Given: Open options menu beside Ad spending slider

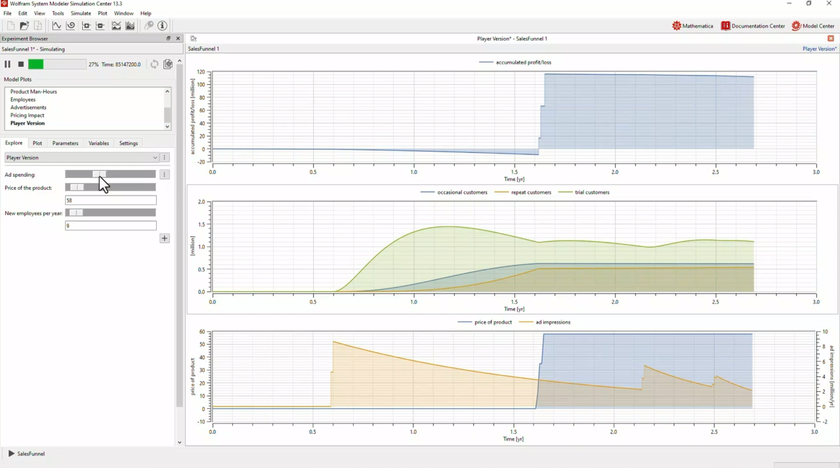Looking at the screenshot, I should 165,175.
